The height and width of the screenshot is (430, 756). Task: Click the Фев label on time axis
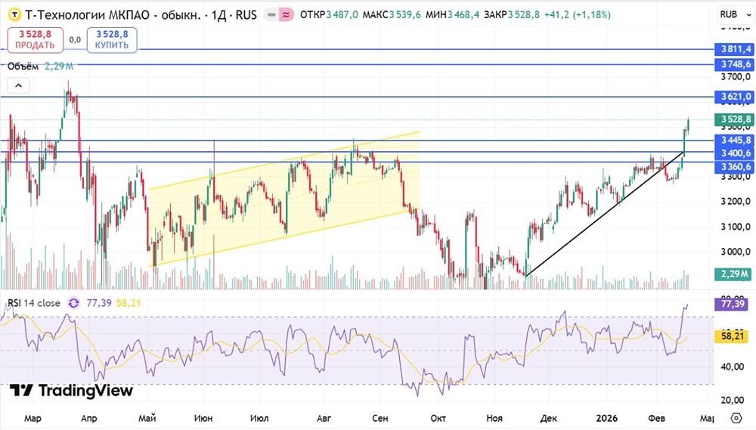pos(657,418)
